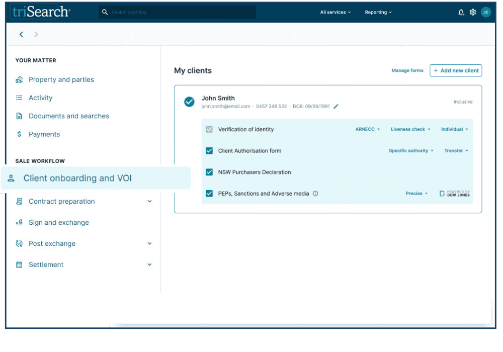The height and width of the screenshot is (352, 503).
Task: Open settings via the gear icon
Action: tap(473, 13)
